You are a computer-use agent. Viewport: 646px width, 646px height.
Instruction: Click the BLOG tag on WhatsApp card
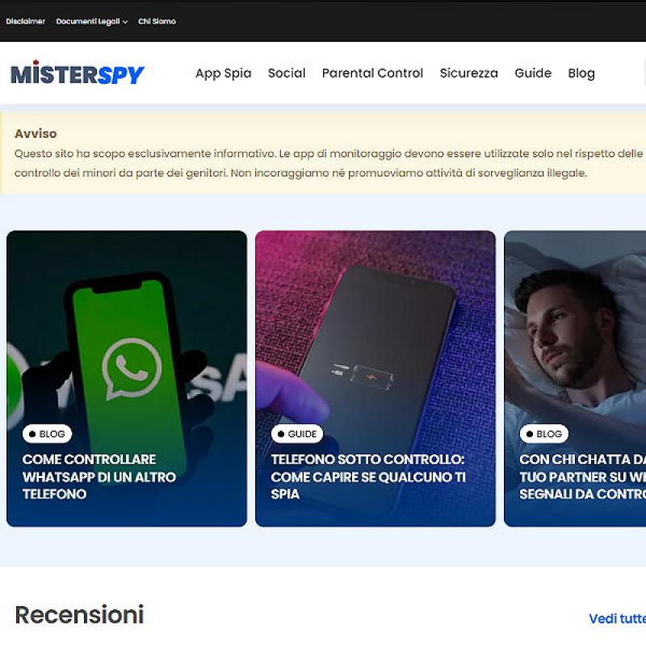pos(47,434)
